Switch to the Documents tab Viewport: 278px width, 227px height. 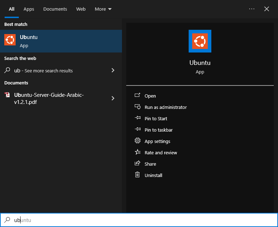pos(55,9)
